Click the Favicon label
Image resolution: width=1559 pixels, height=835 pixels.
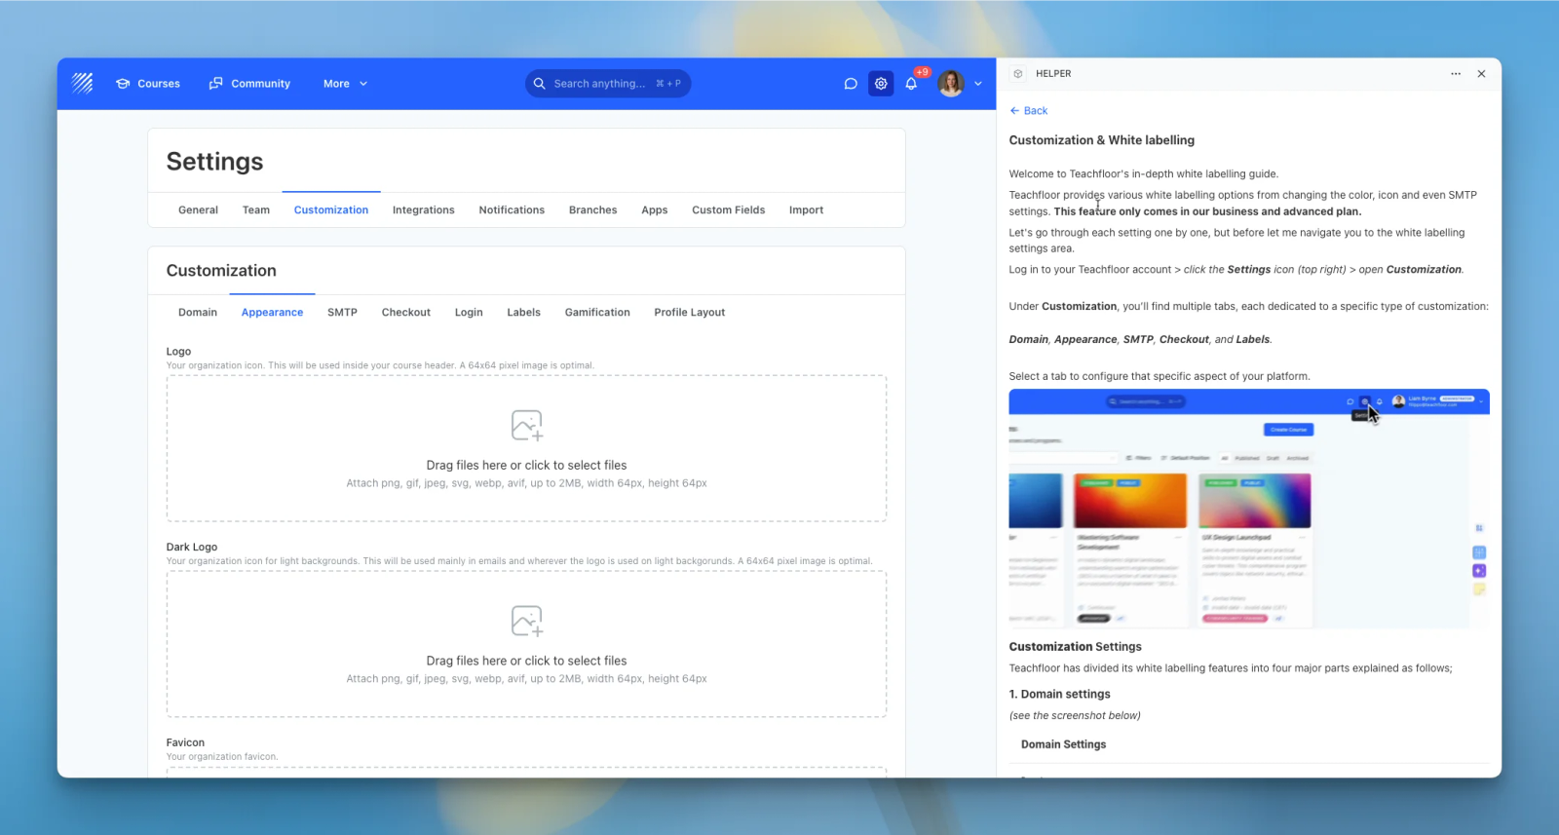click(x=185, y=743)
